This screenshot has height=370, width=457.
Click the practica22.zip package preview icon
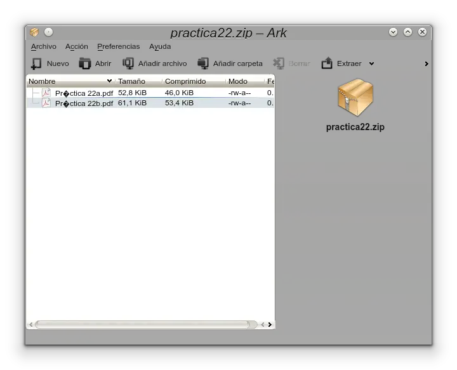(x=355, y=98)
